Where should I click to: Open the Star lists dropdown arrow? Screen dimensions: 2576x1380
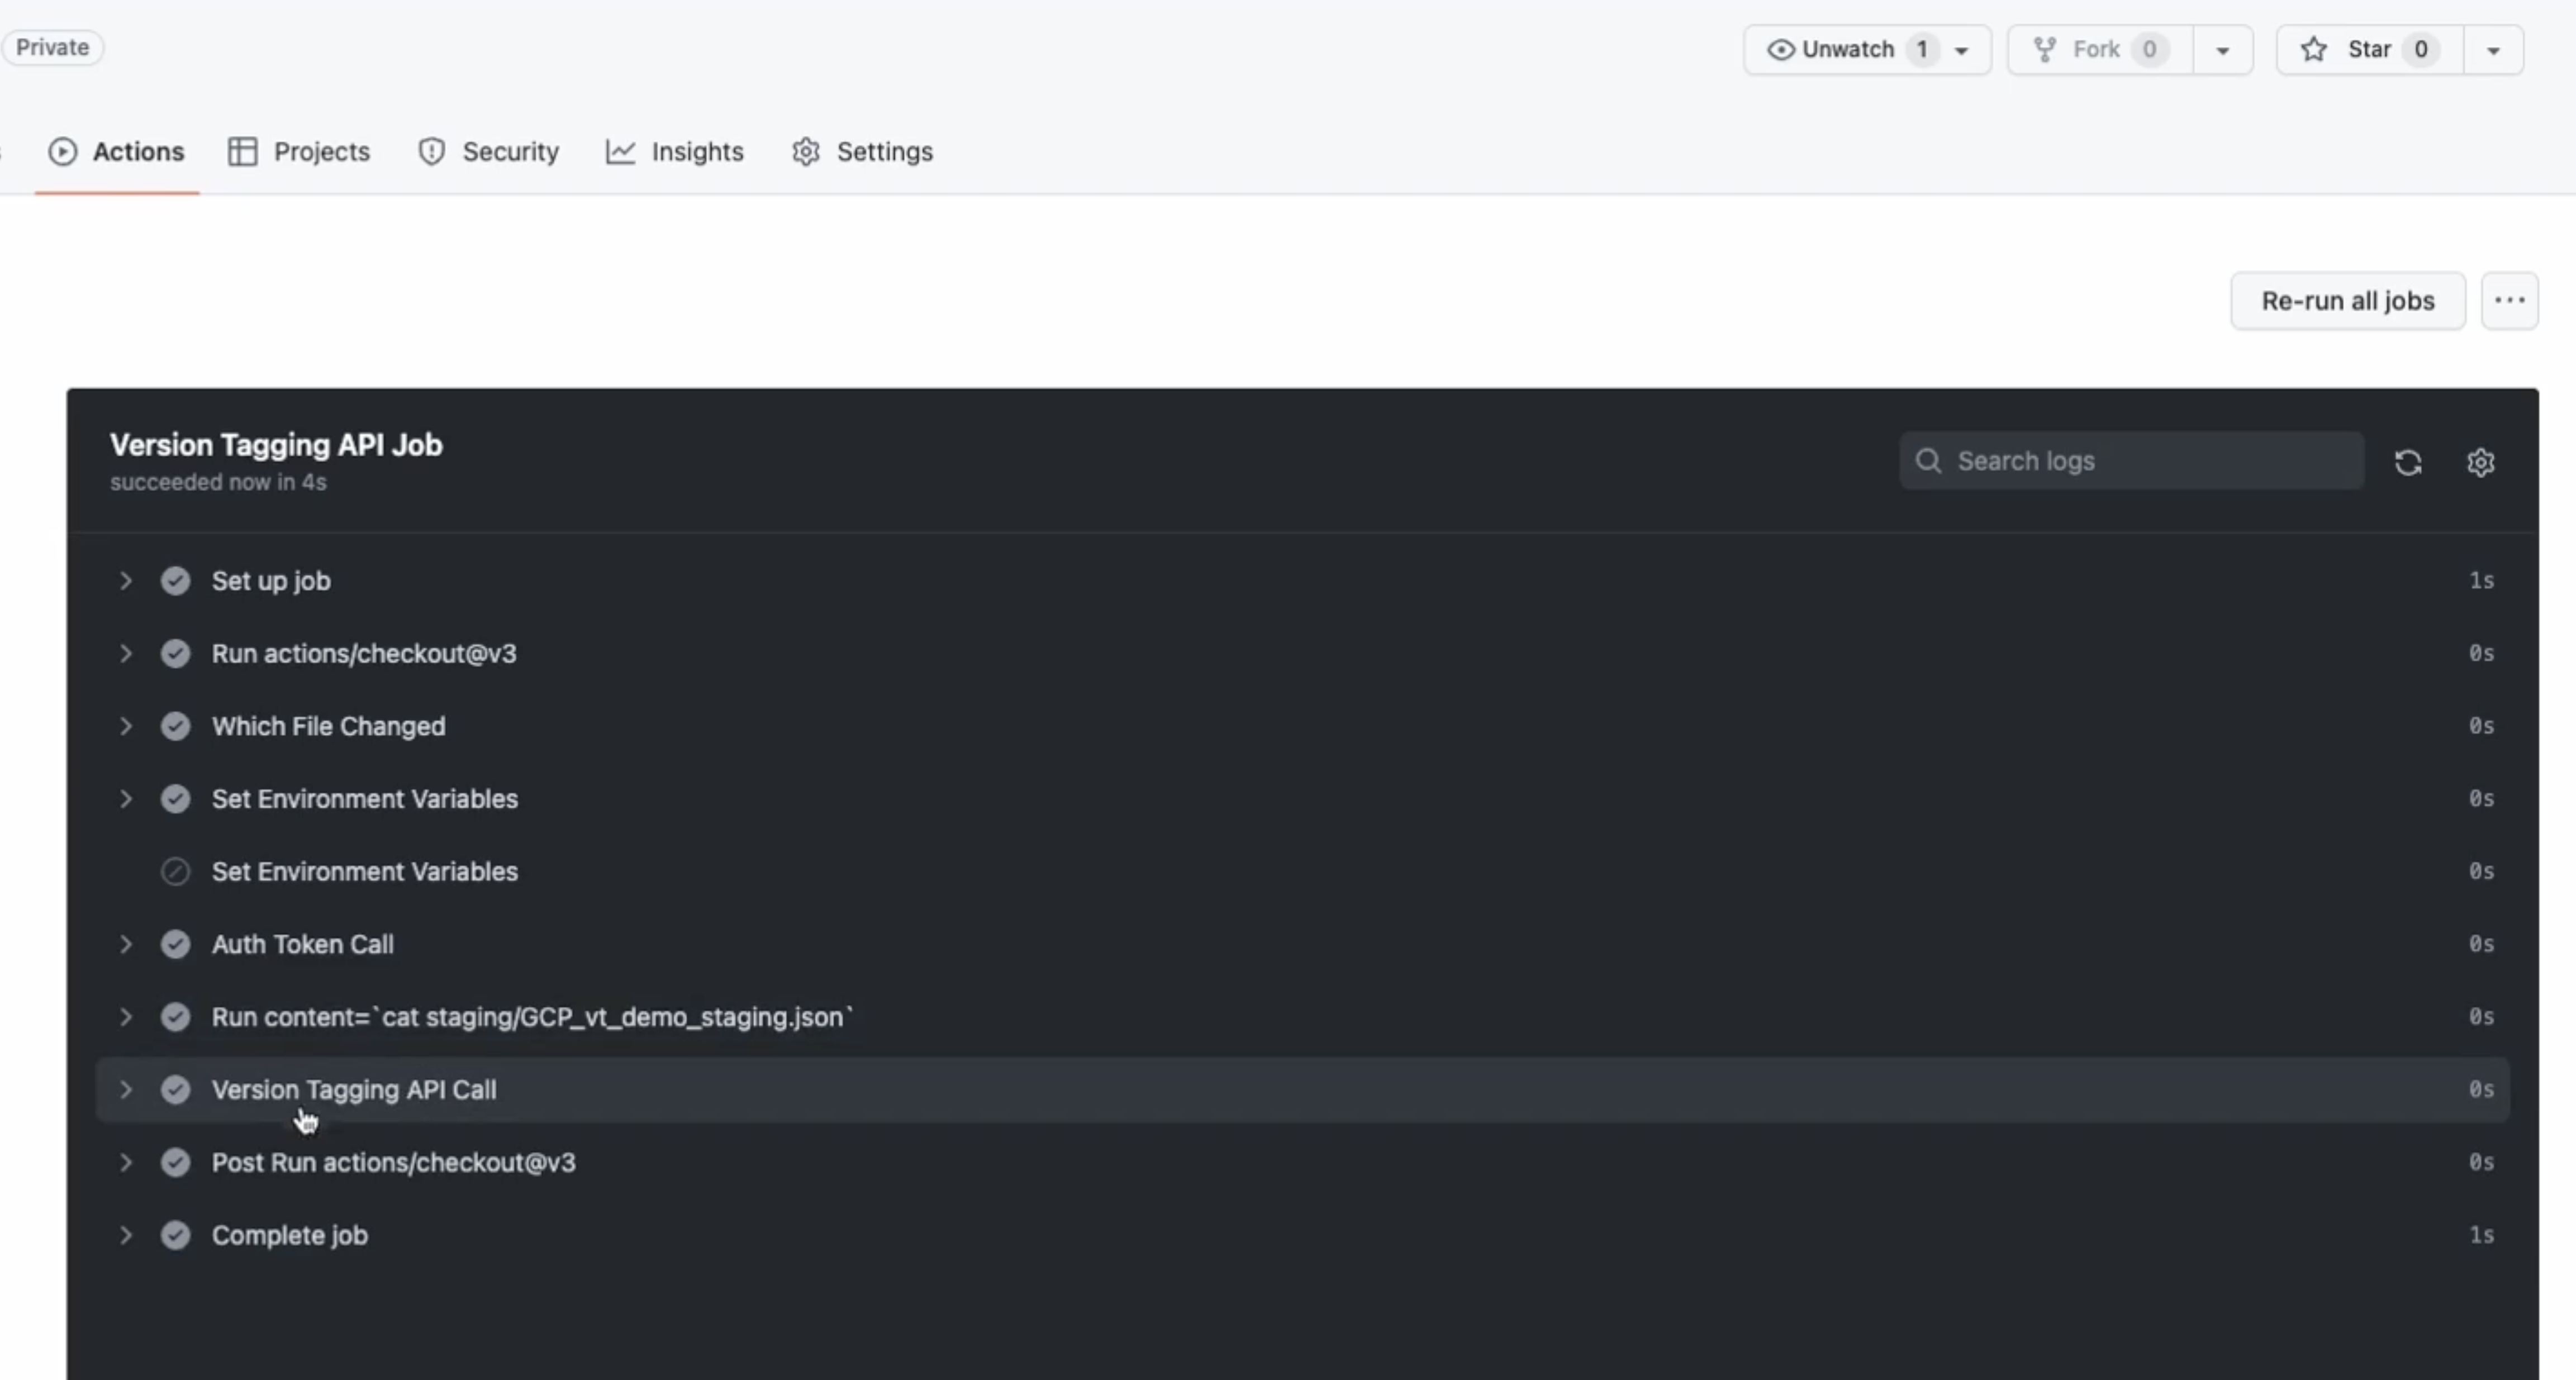pyautogui.click(x=2493, y=50)
